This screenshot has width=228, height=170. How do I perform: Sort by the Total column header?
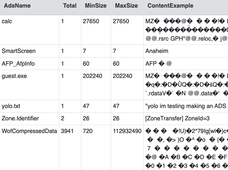coord(70,6)
